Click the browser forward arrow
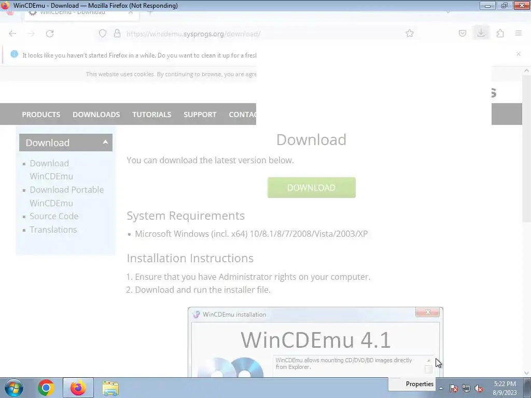531x398 pixels. click(31, 34)
